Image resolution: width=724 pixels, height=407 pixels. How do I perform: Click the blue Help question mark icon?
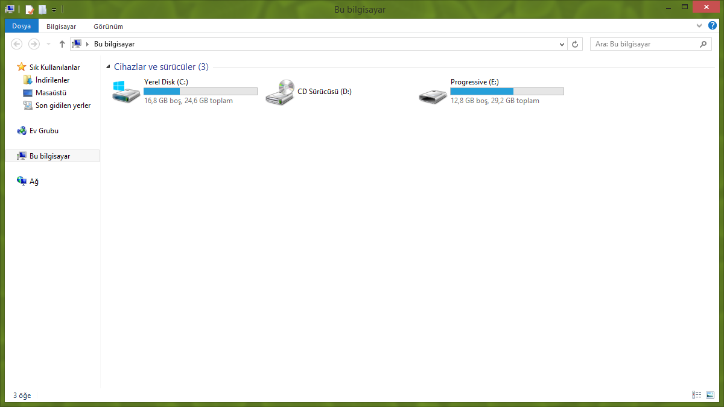pyautogui.click(x=713, y=26)
